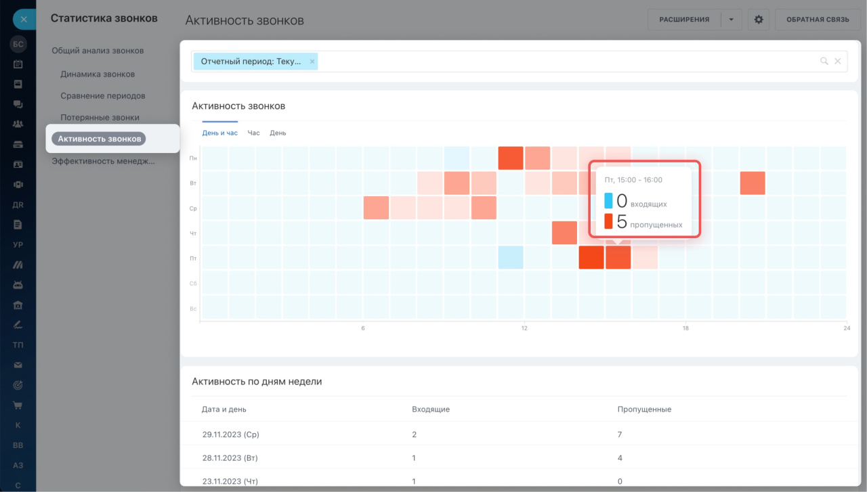Click the Дата и день column header
This screenshot has height=492, width=867.
(224, 409)
